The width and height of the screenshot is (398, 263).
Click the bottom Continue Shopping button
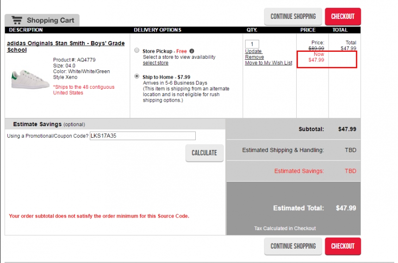tap(293, 246)
